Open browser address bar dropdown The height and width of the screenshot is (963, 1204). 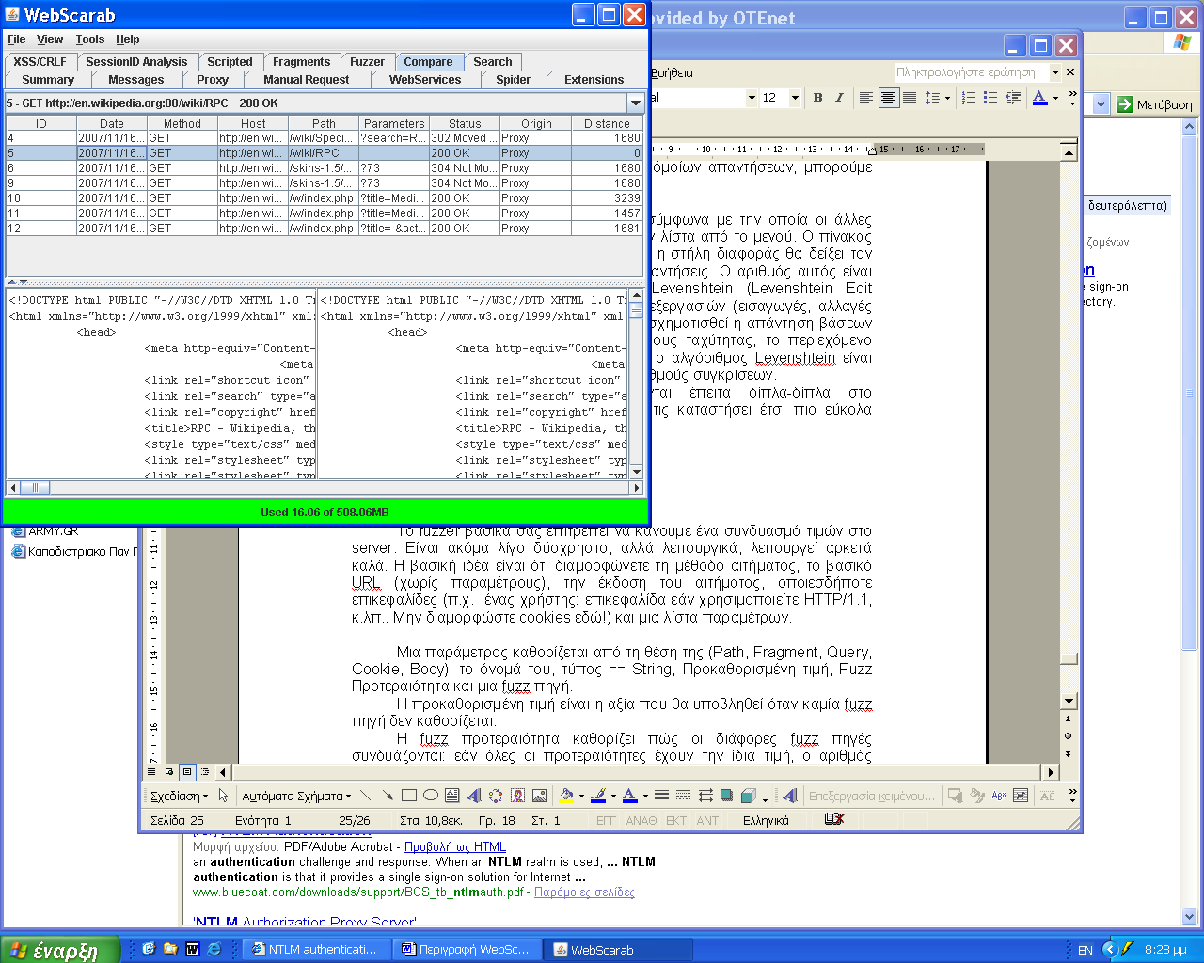[x=1101, y=104]
